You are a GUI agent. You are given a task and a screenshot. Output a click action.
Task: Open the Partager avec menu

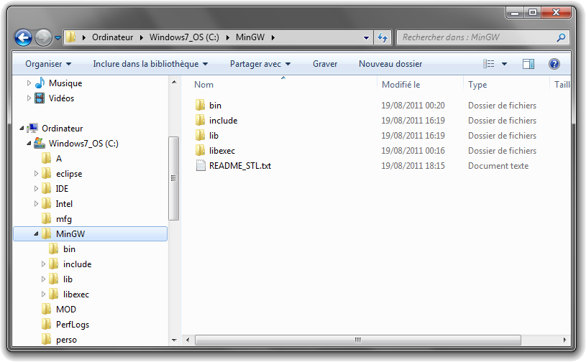click(x=260, y=64)
